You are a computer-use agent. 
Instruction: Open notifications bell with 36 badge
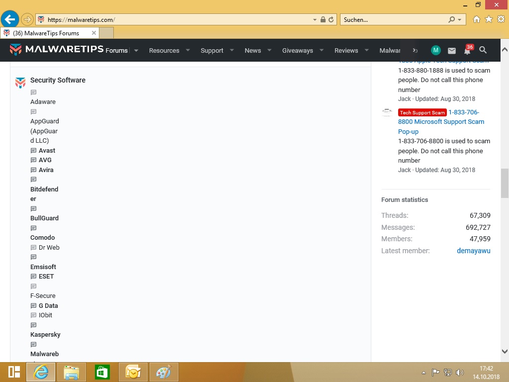coord(468,50)
